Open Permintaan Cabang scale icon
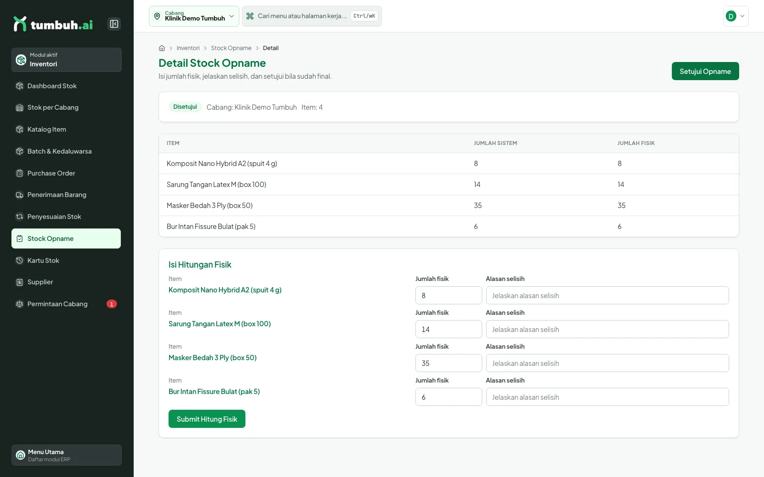 click(20, 304)
